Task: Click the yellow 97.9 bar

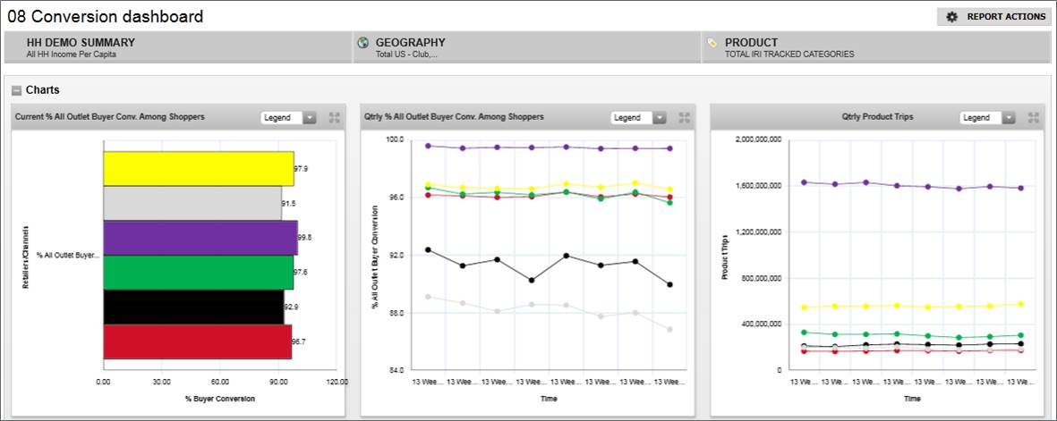Action: point(198,168)
